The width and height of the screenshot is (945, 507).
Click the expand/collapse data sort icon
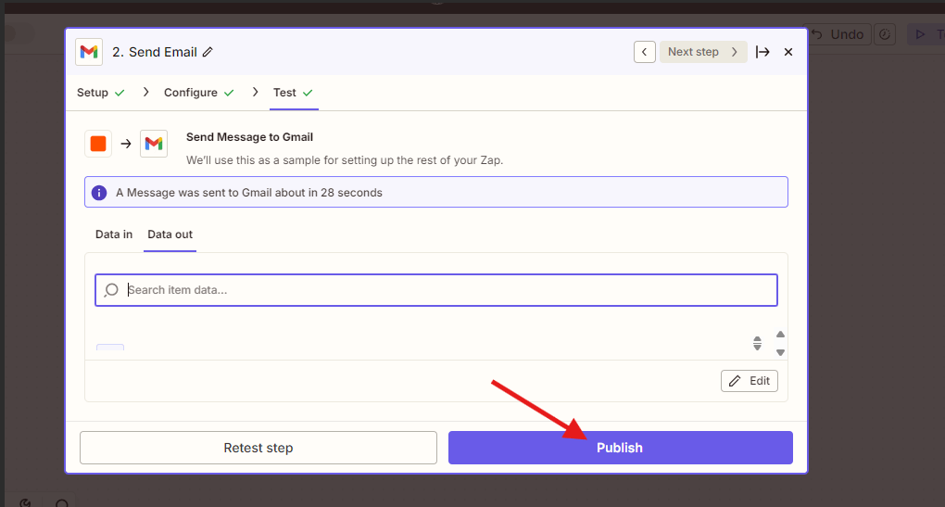click(x=757, y=344)
